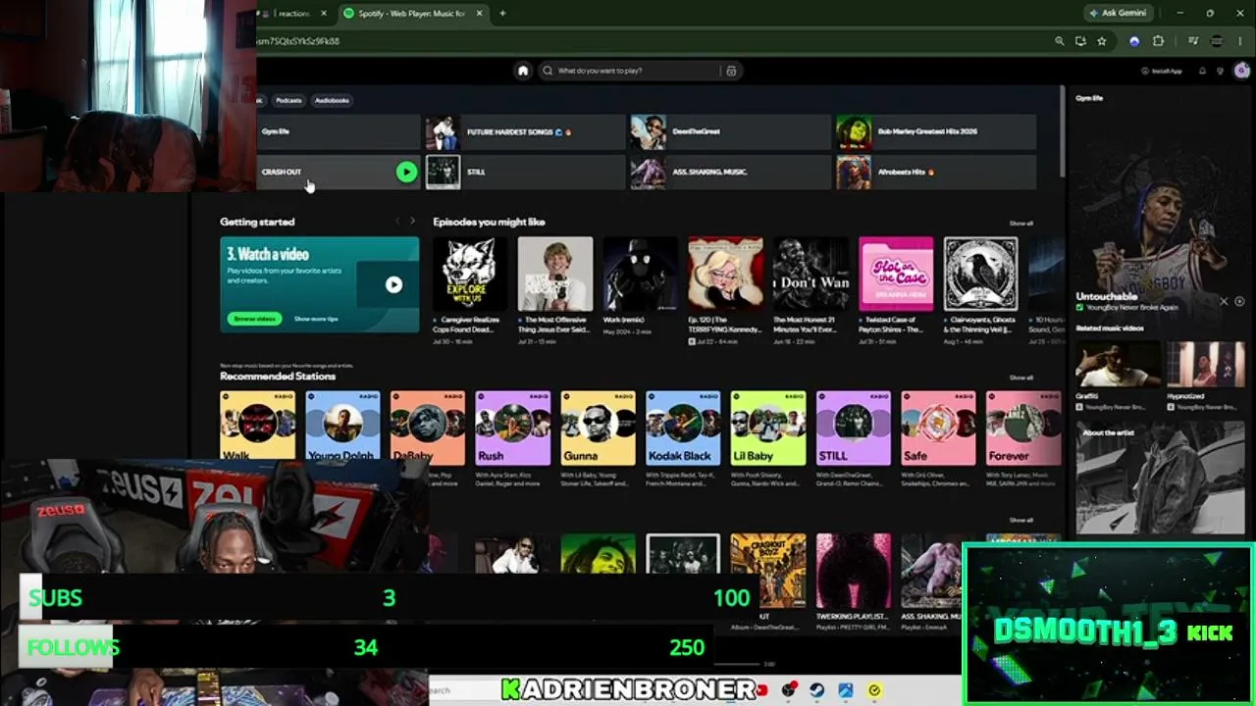Go to next Getting started tip
The width and height of the screenshot is (1256, 706).
coord(412,222)
